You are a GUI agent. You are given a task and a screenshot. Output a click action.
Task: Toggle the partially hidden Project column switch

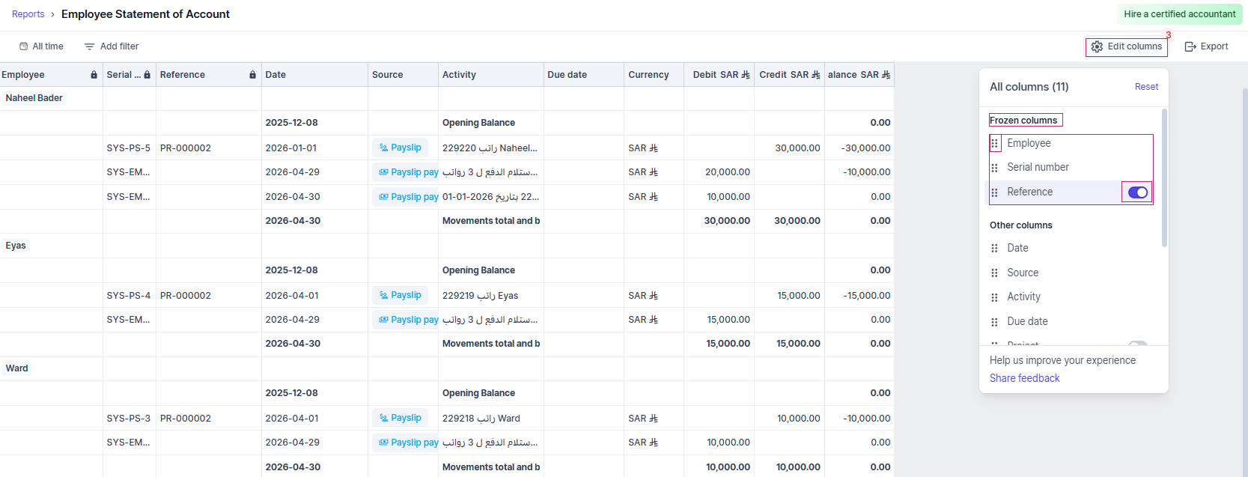pyautogui.click(x=1137, y=344)
